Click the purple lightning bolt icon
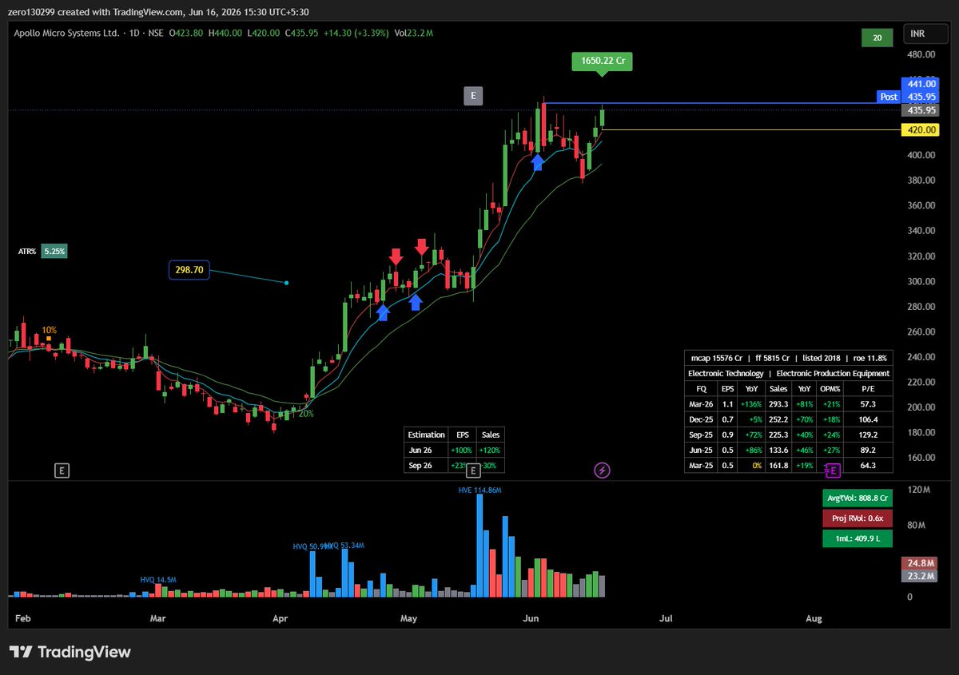The image size is (959, 675). point(603,471)
